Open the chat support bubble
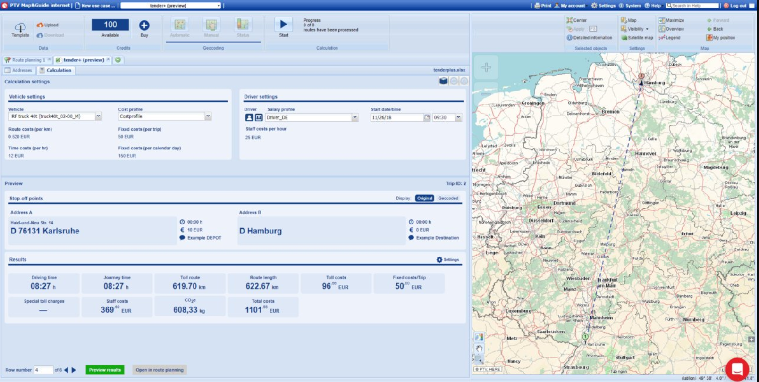 click(737, 369)
